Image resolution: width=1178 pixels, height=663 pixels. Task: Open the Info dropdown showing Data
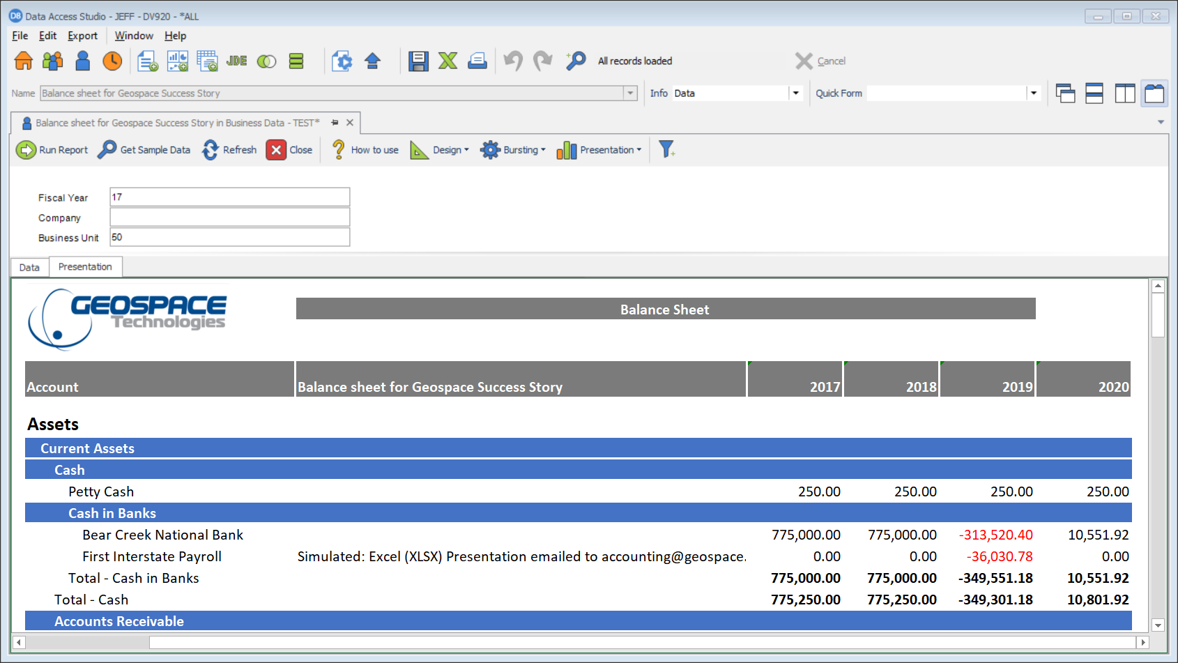(x=796, y=93)
